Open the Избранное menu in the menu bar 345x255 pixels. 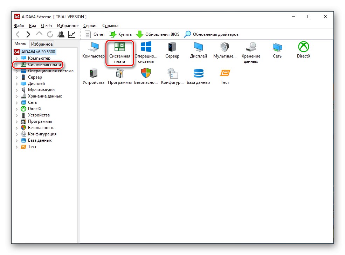(x=68, y=26)
